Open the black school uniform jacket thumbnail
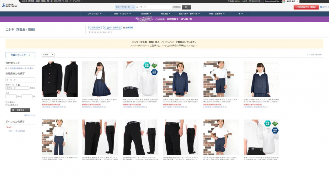Image resolution: width=329 pixels, height=178 pixels. pyautogui.click(x=60, y=79)
